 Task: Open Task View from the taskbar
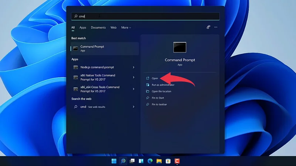click(132, 161)
